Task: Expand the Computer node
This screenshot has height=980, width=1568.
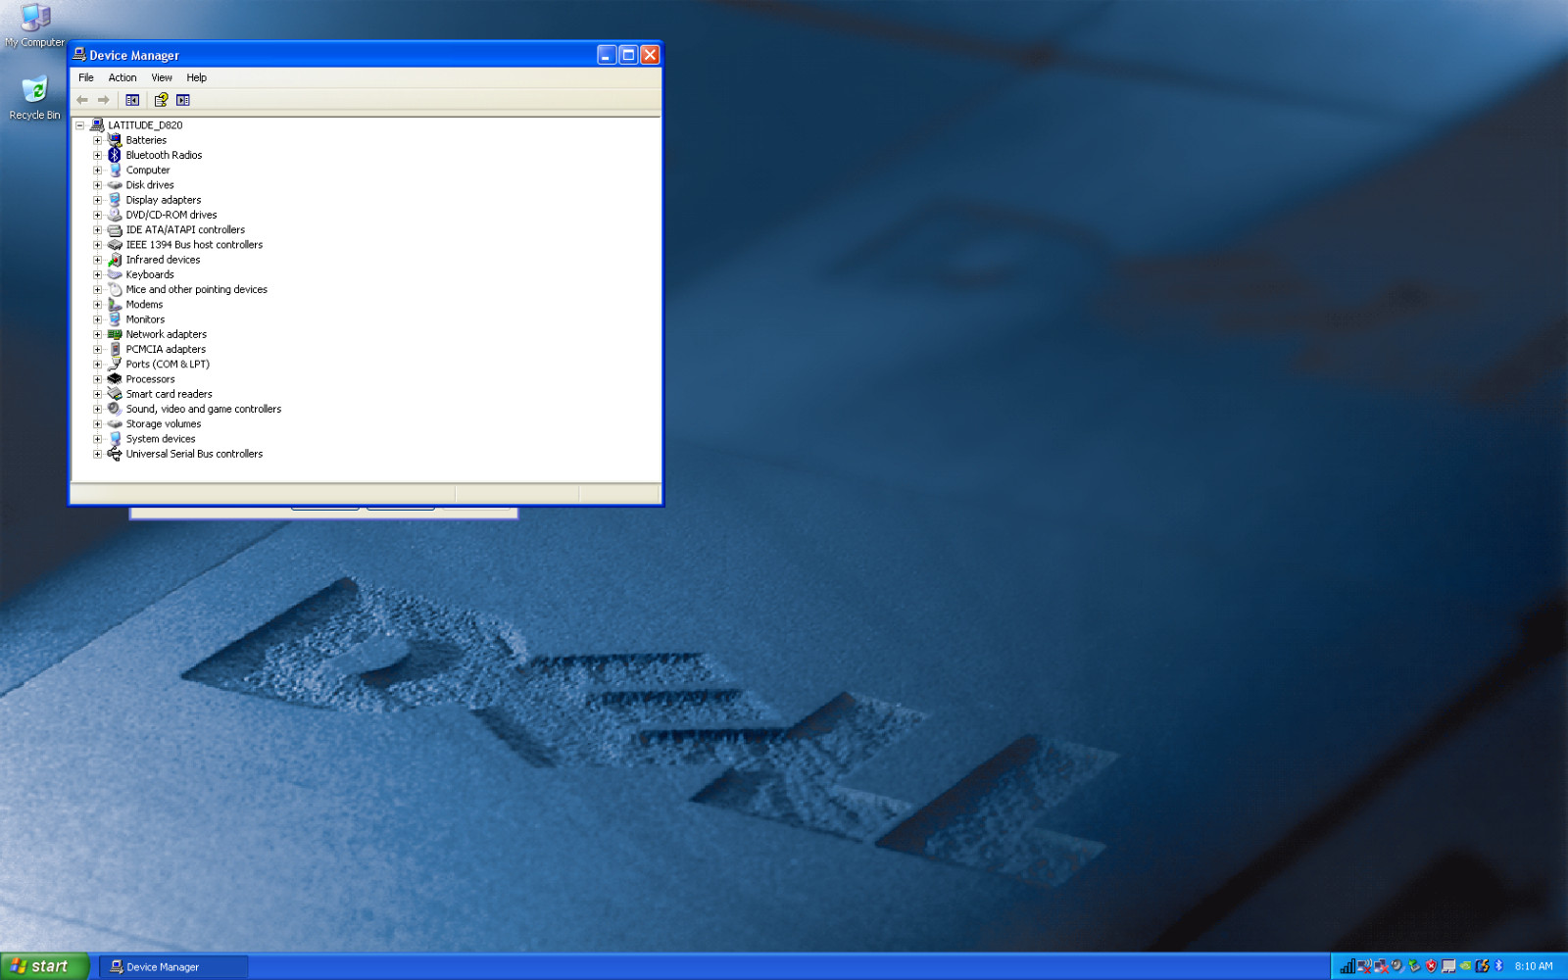Action: (97, 171)
